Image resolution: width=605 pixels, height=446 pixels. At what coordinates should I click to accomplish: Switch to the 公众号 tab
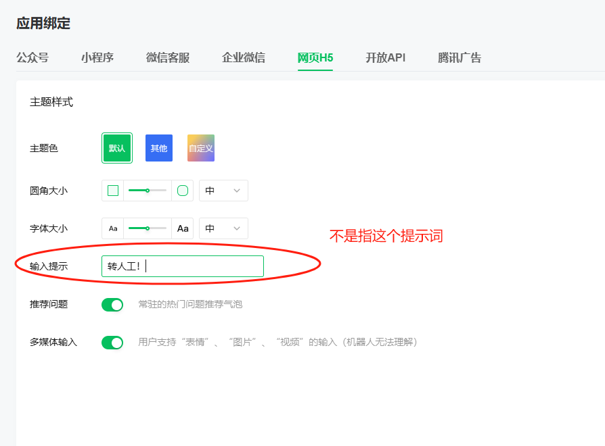pos(32,57)
